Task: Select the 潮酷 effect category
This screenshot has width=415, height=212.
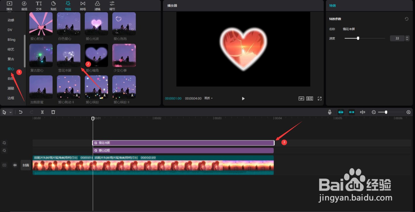Action: 11,88
